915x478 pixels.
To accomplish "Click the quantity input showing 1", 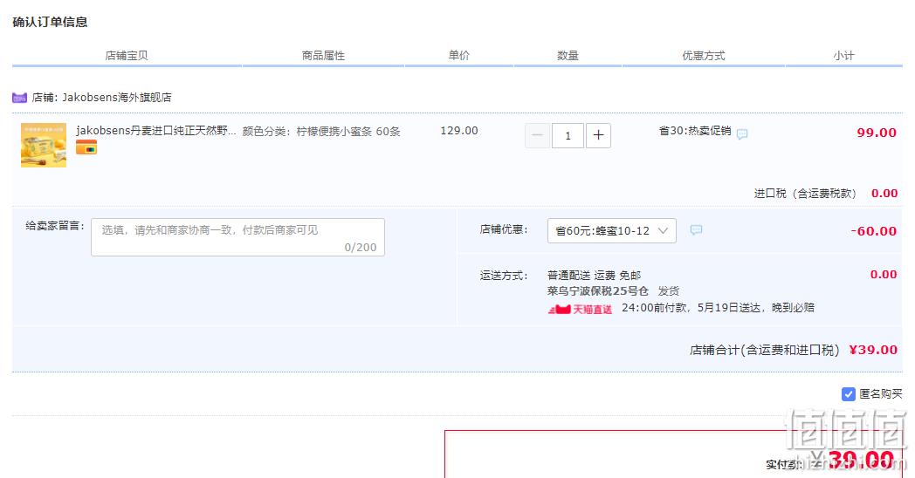I will tap(568, 135).
